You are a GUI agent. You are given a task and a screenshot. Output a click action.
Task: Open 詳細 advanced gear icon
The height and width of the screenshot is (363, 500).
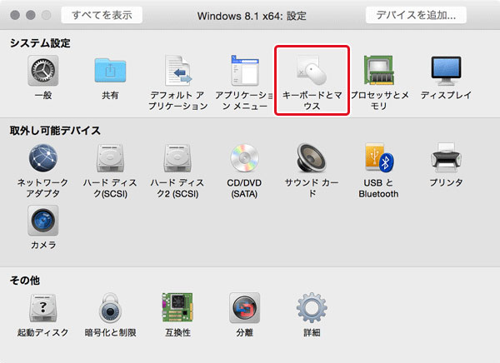pyautogui.click(x=312, y=308)
